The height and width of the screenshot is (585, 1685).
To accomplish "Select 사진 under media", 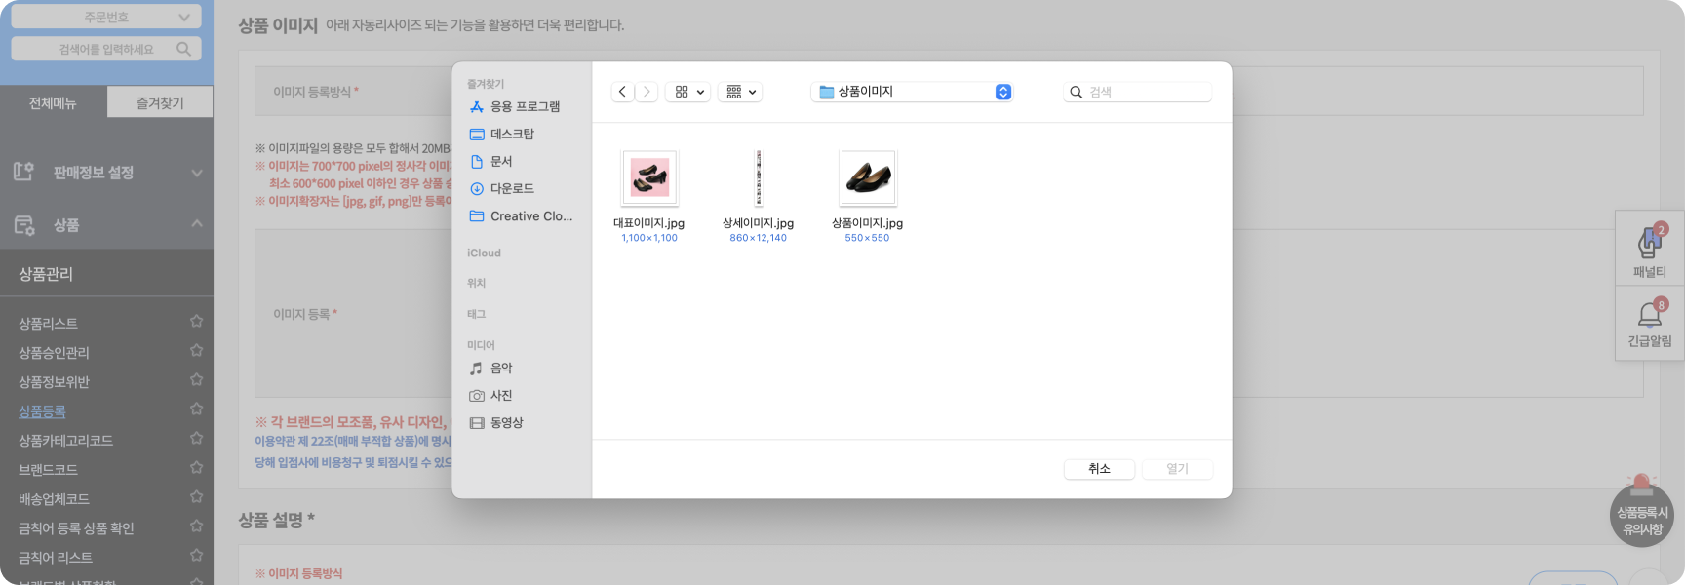I will [x=501, y=395].
